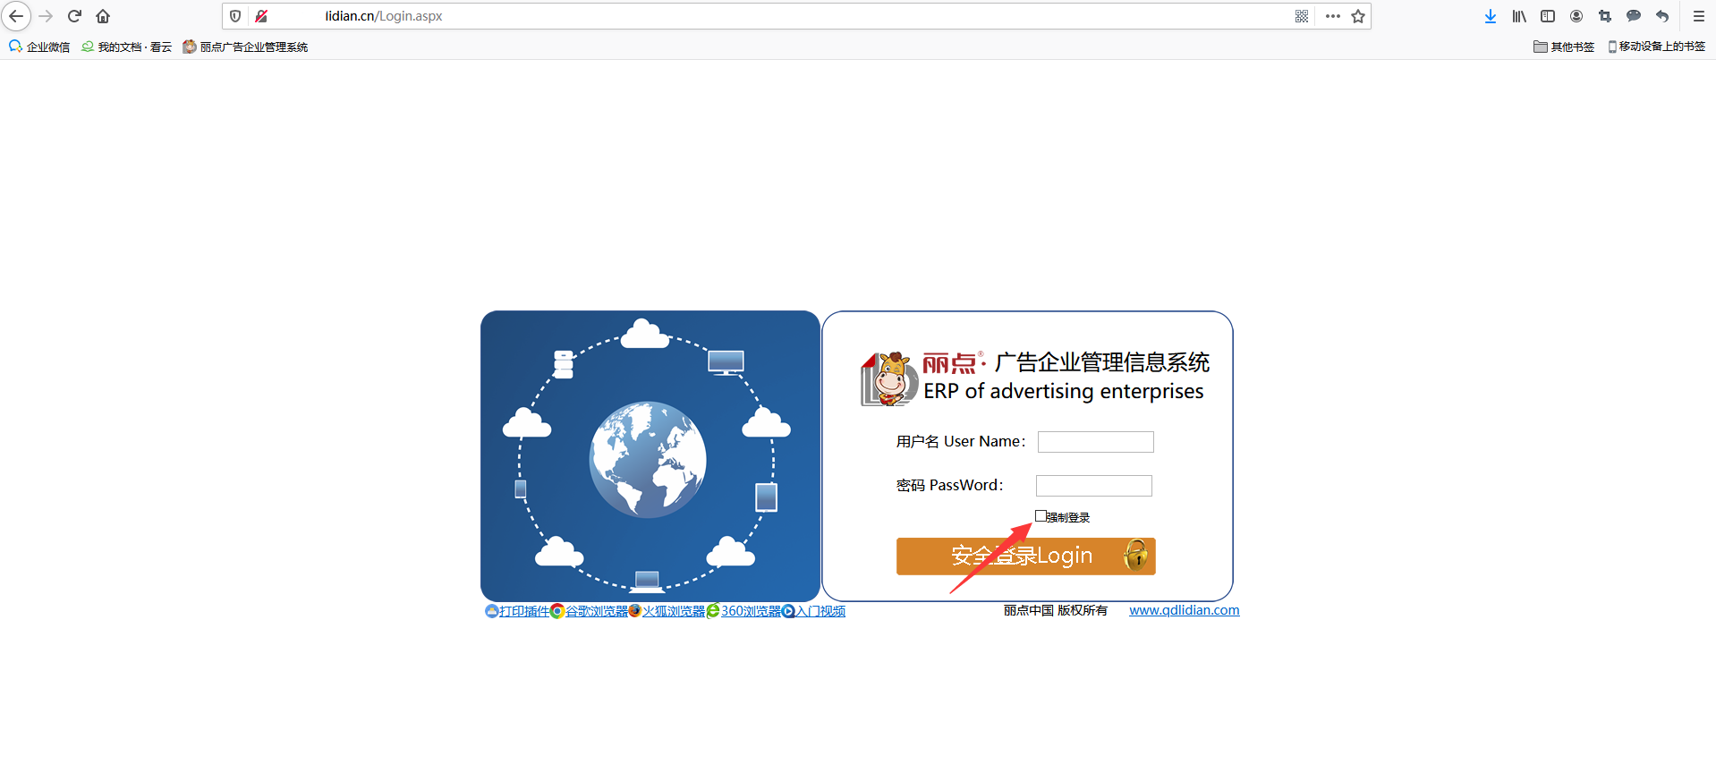Viewport: 1716px width, 773px height.
Task: Open the 火狐浏览器 download link
Action: coord(674,611)
